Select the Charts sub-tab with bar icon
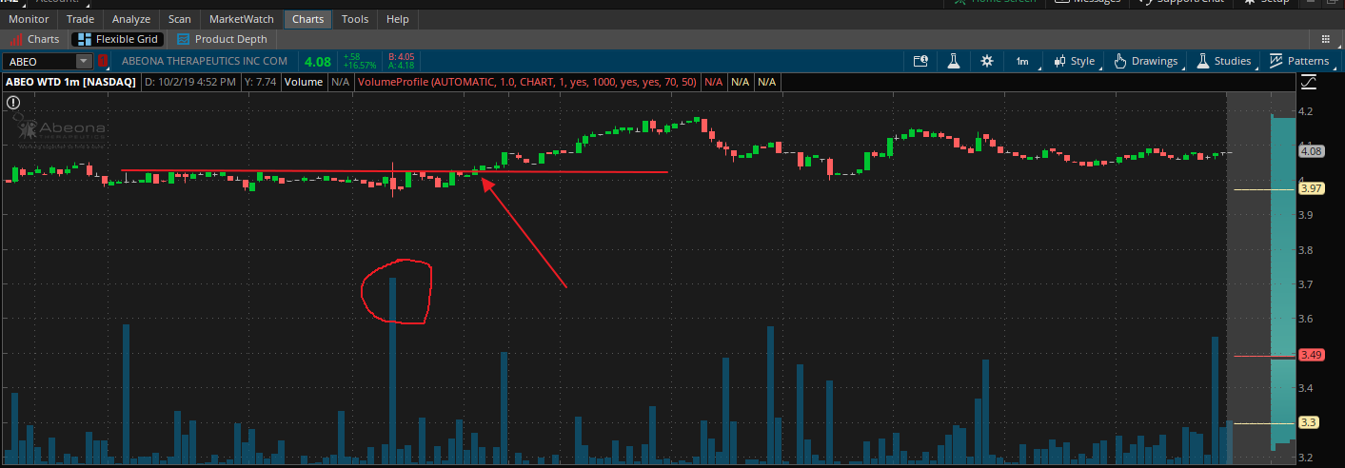The image size is (1345, 468). pos(35,39)
